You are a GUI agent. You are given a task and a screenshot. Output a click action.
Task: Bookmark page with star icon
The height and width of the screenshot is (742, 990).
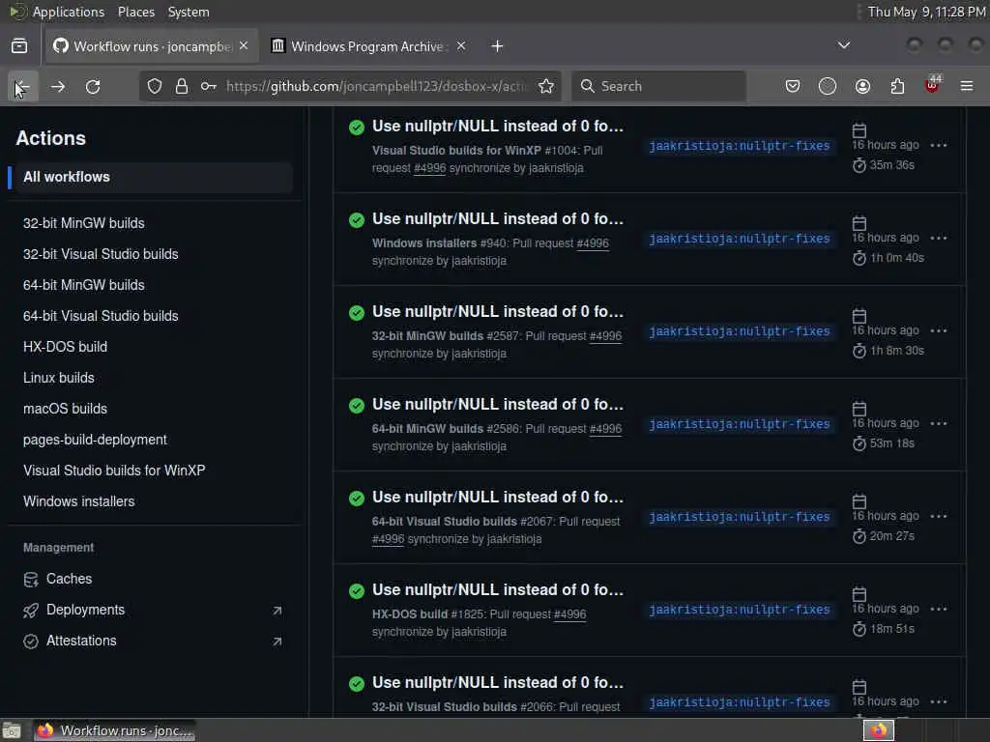(x=546, y=86)
